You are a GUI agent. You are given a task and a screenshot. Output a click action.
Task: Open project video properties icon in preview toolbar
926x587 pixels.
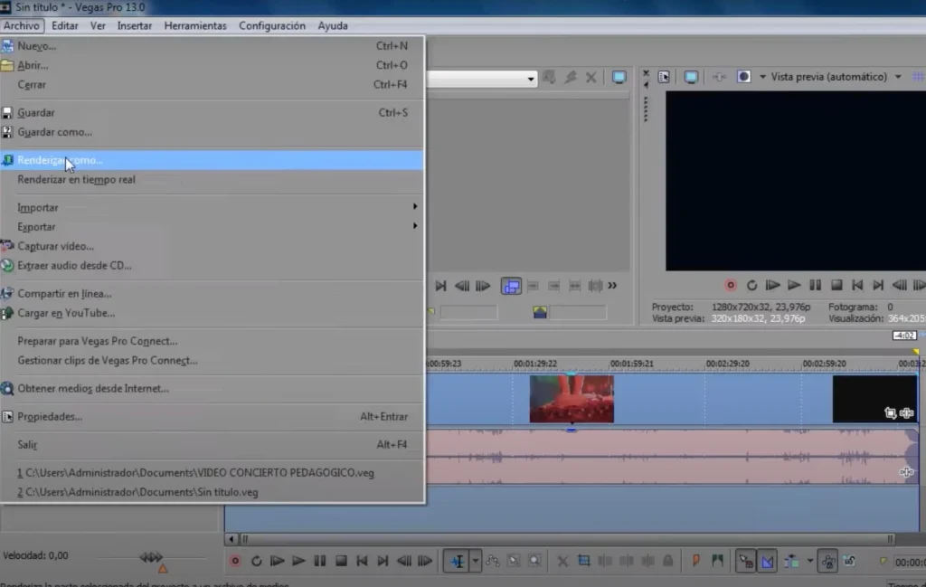coord(664,77)
